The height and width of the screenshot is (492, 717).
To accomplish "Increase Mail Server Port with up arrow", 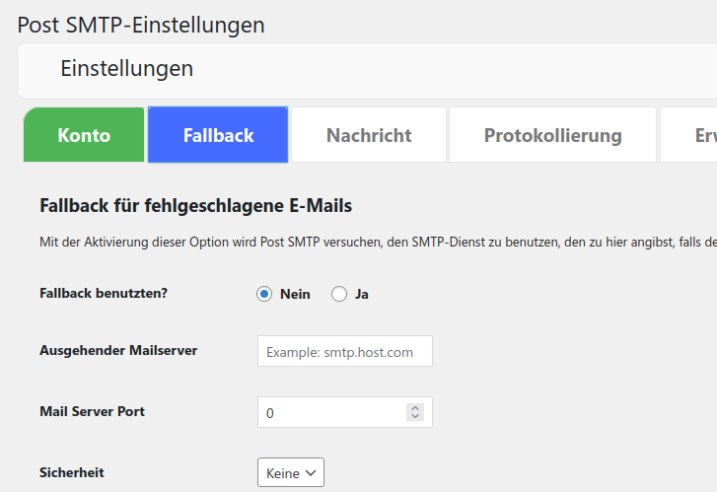I will click(x=415, y=408).
